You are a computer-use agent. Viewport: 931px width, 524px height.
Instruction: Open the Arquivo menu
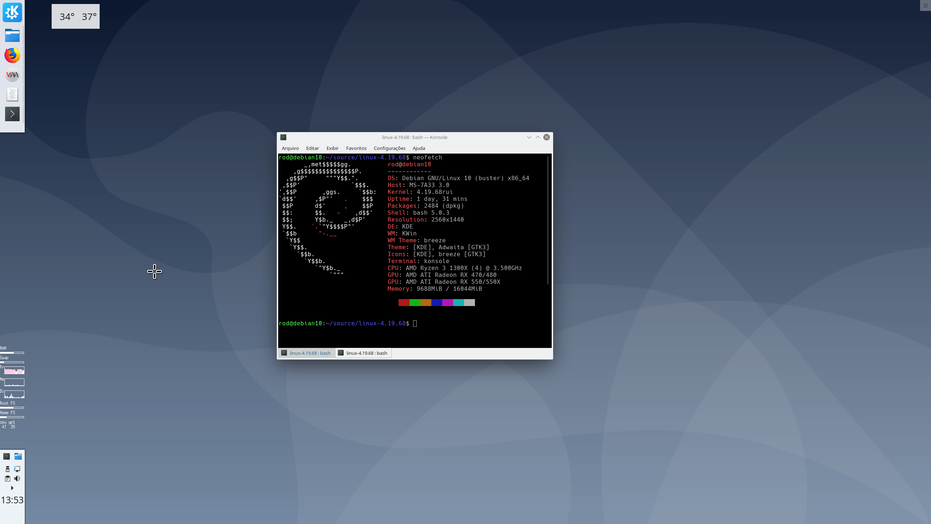click(290, 148)
